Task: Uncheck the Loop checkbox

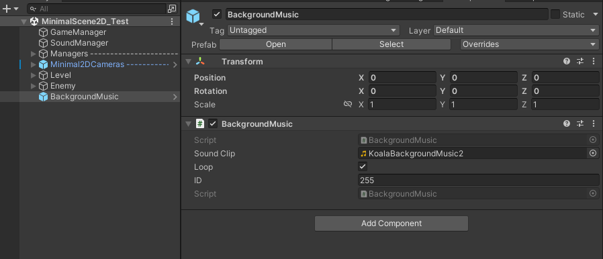Action: (362, 167)
